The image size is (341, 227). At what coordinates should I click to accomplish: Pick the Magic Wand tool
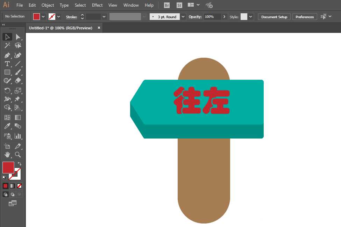coord(7,45)
